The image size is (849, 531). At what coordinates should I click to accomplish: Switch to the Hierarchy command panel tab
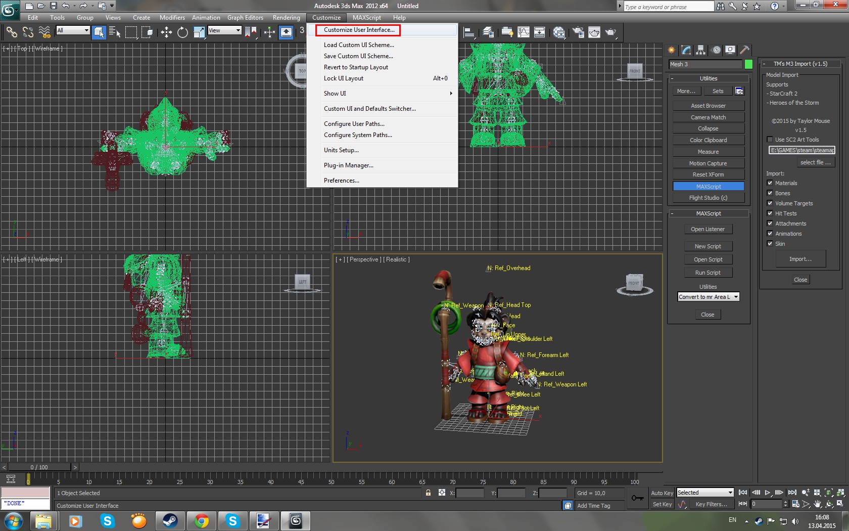click(x=700, y=50)
